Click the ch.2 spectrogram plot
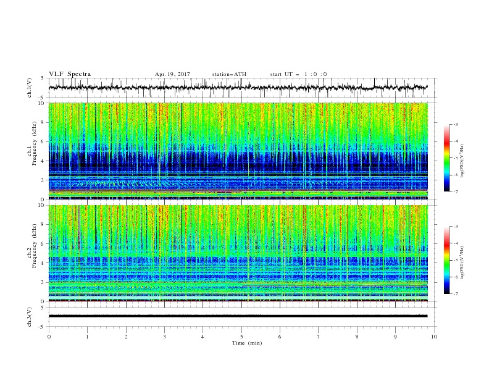 (238, 253)
